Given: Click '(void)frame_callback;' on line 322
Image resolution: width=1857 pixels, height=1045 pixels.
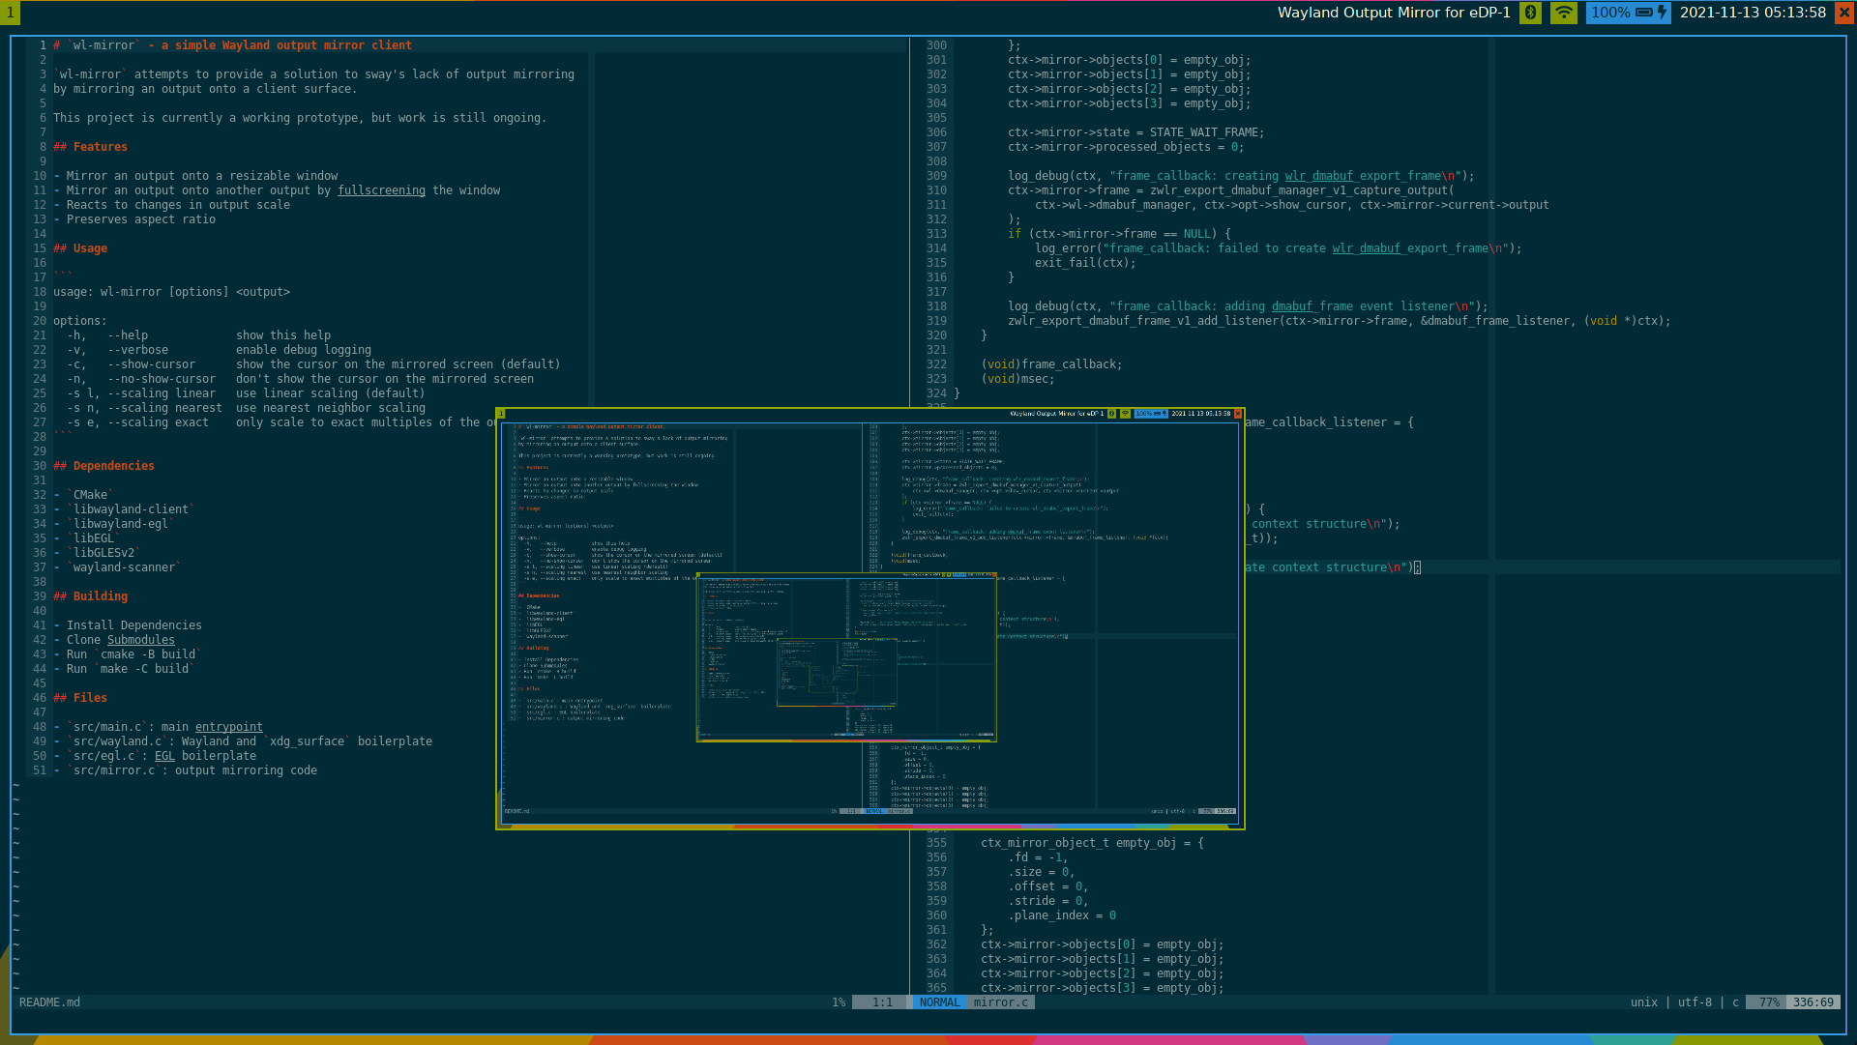Looking at the screenshot, I should coord(1051,364).
